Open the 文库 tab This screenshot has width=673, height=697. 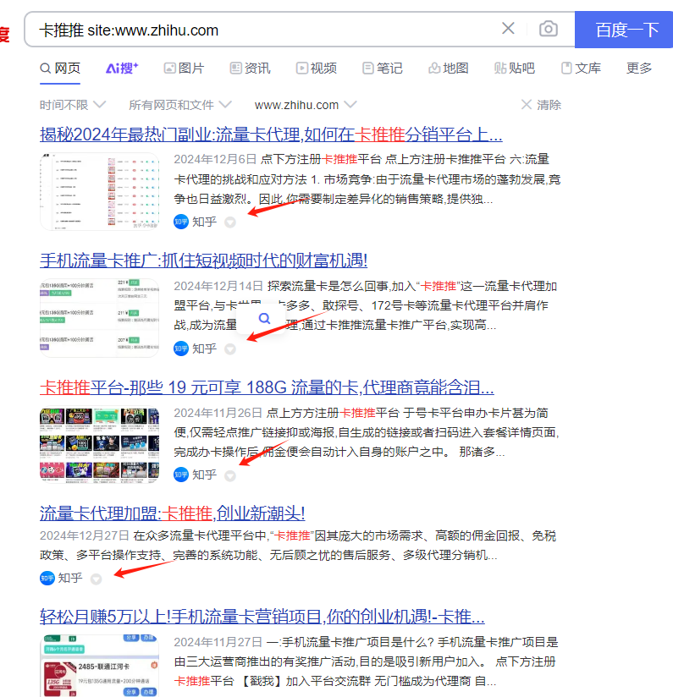tap(581, 68)
